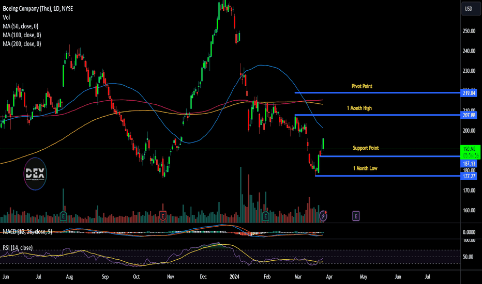
Task: Click the late-October red earnings 'E' marker
Action: pyautogui.click(x=162, y=216)
